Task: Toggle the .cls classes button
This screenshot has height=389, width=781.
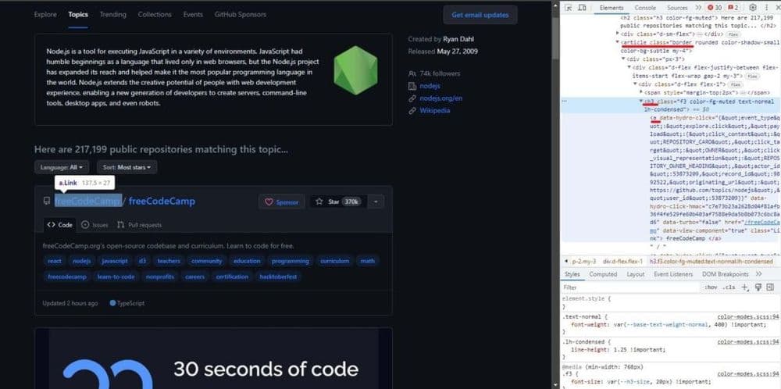Action: [729, 287]
